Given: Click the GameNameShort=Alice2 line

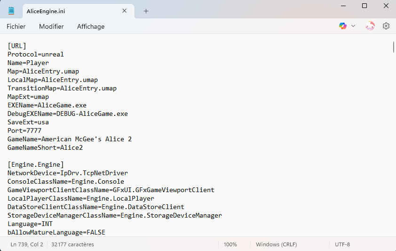Looking at the screenshot, I should point(45,147).
